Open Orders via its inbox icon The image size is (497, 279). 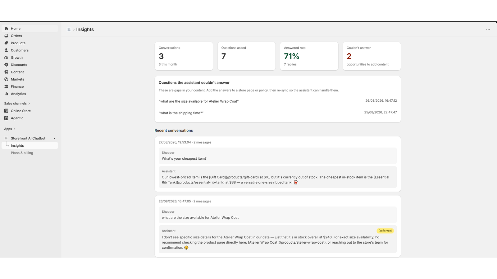[6, 36]
